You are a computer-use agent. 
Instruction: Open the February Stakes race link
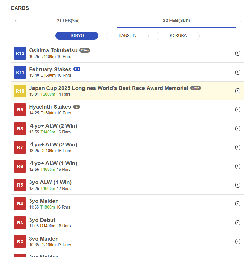[x=50, y=69]
